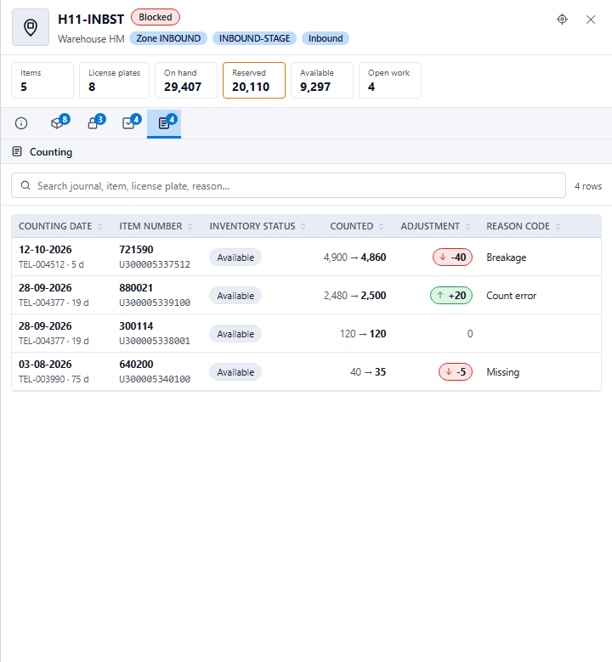The height and width of the screenshot is (662, 612).
Task: Click the locate target crosshair icon
Action: tap(562, 20)
